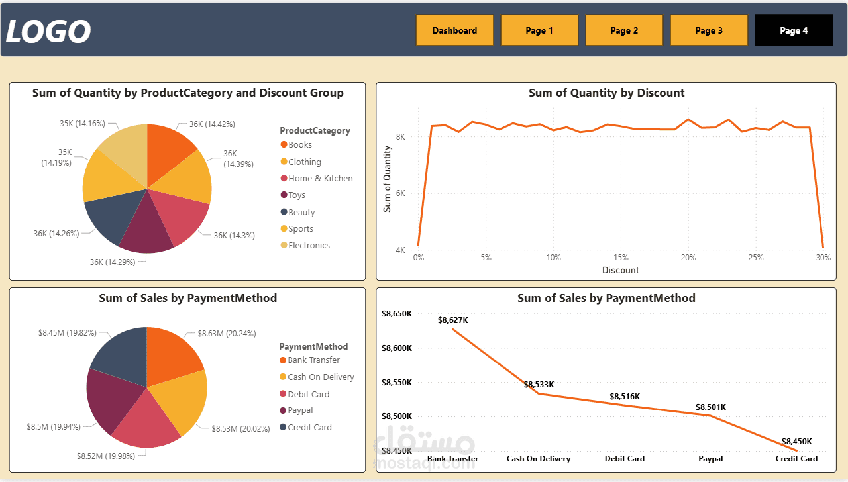Click Credit Card x-axis label
The height and width of the screenshot is (482, 848).
coord(796,459)
